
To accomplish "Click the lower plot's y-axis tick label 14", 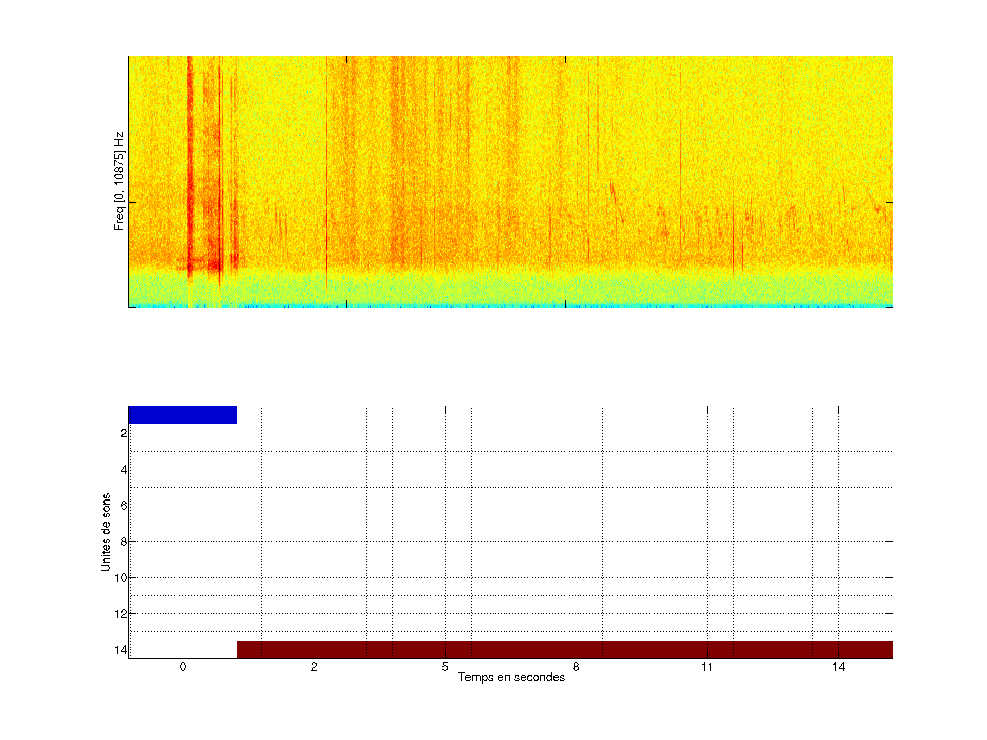I will pyautogui.click(x=121, y=650).
